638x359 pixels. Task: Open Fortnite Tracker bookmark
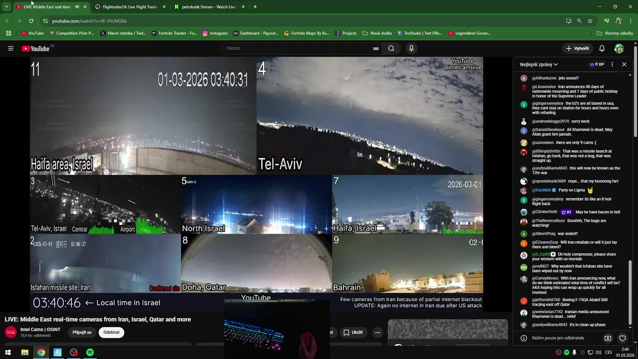pos(174,33)
